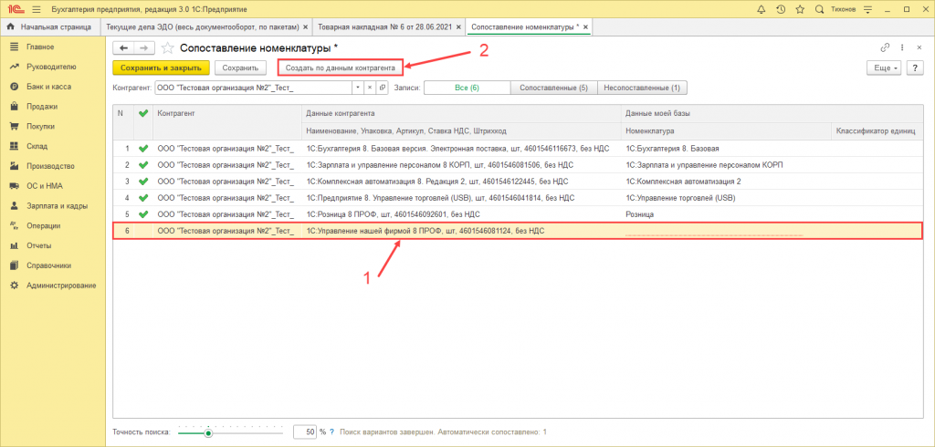
Task: Select row 1С:Зарплата и управление персоналом 8 КОРП
Action: point(518,164)
